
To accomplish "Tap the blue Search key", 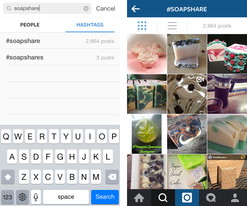I will click(x=105, y=197).
